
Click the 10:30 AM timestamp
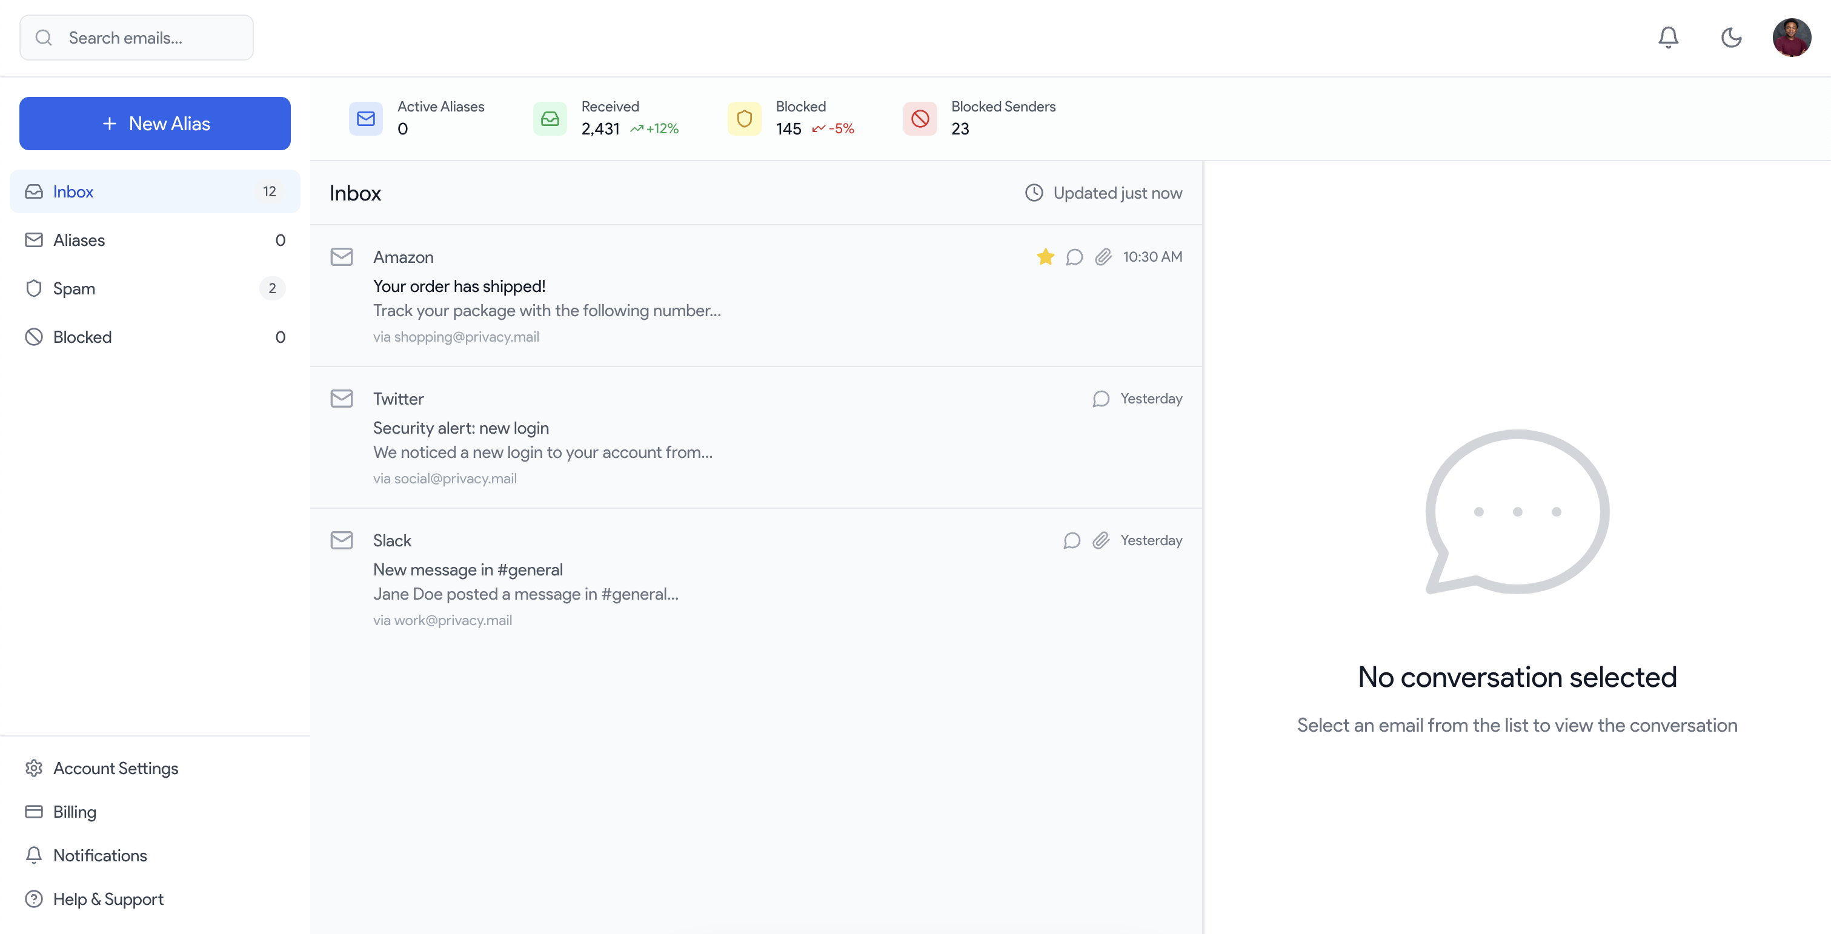[x=1152, y=257]
